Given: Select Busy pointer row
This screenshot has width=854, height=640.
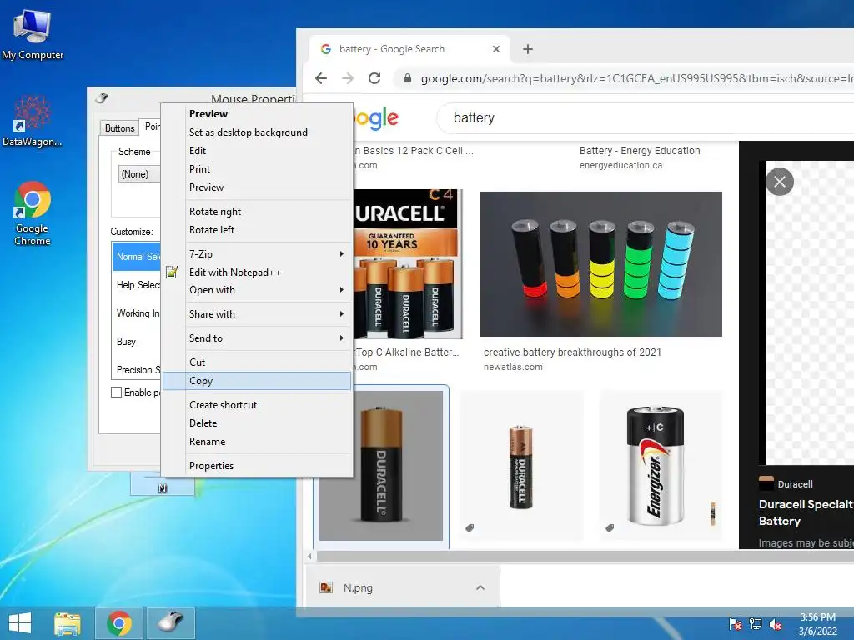Looking at the screenshot, I should pos(137,341).
